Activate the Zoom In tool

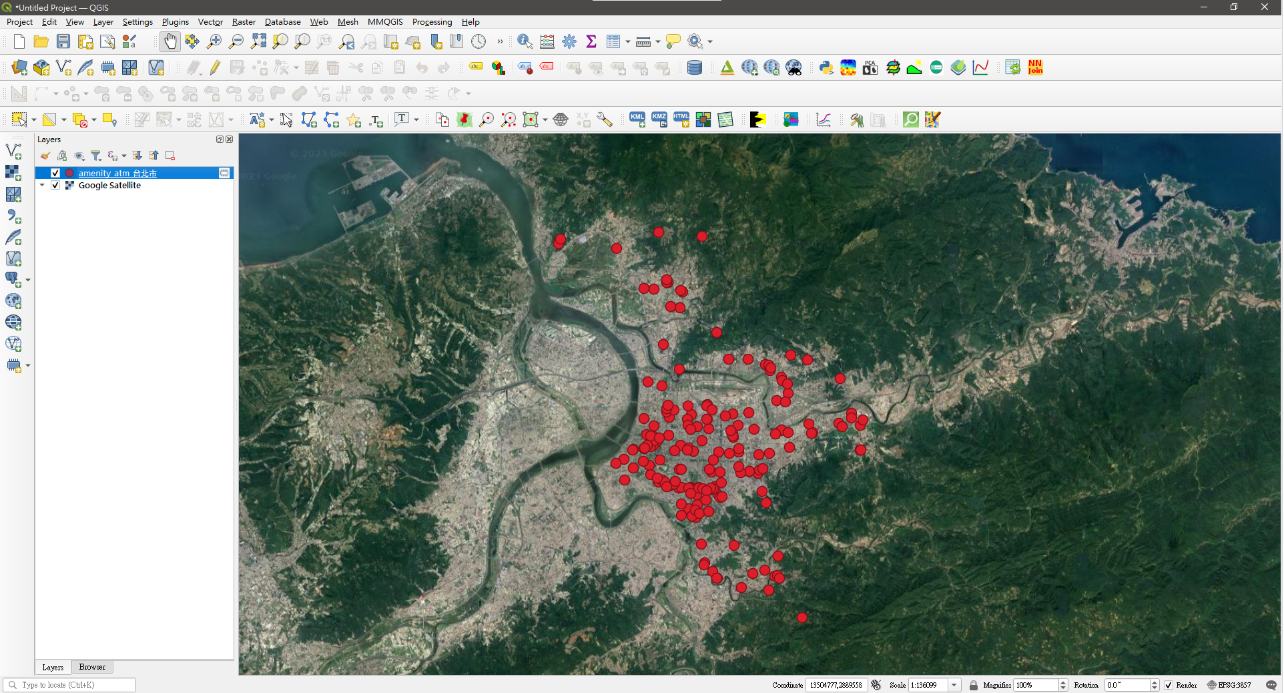pyautogui.click(x=214, y=41)
